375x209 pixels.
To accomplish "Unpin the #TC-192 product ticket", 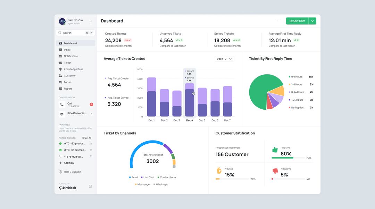I will (x=91, y=143).
